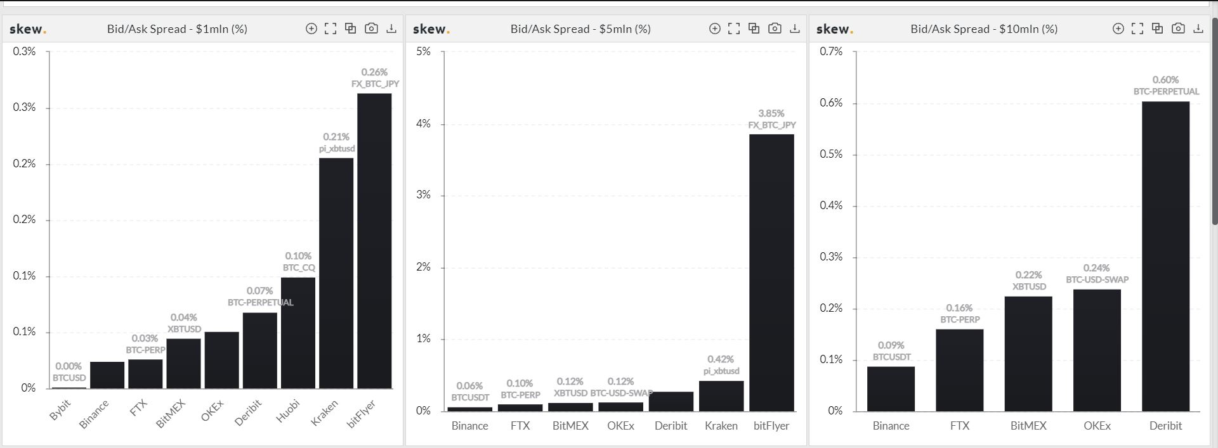The width and height of the screenshot is (1218, 448).
Task: Click the 0.42% label above Kraken in $5mln chart
Action: (721, 359)
